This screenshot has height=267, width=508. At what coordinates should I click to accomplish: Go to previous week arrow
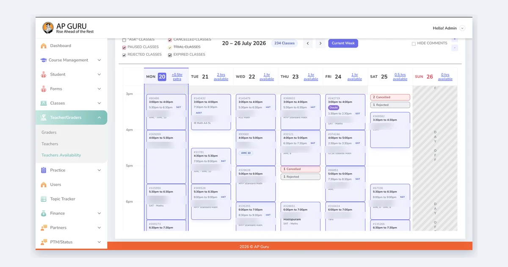[x=308, y=43]
